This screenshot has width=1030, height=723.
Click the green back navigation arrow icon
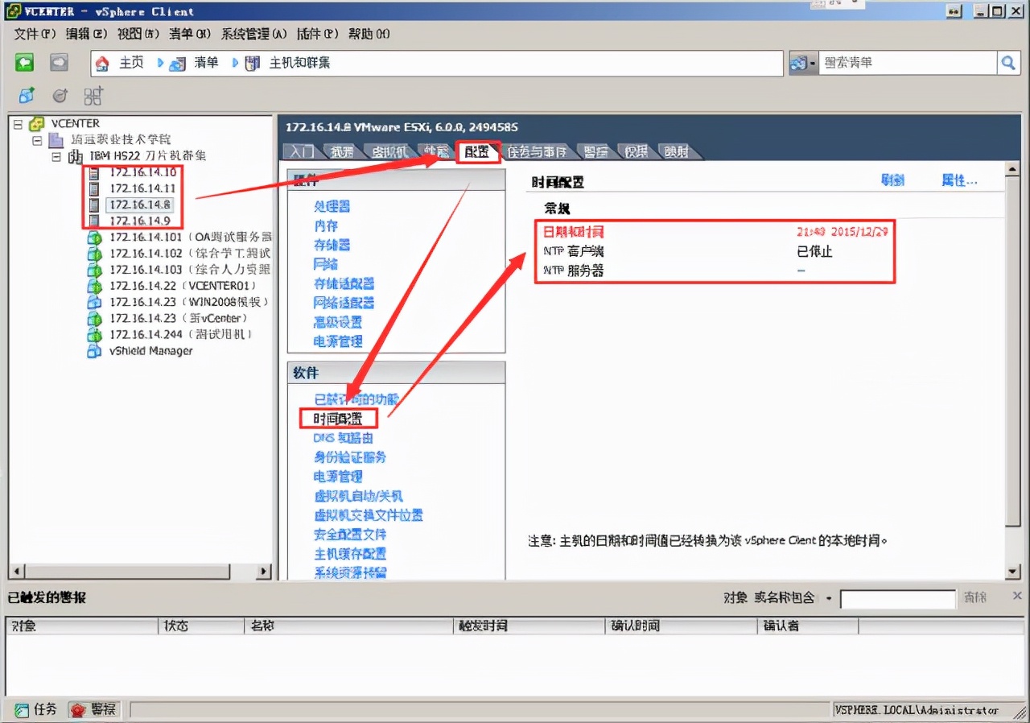[x=24, y=62]
